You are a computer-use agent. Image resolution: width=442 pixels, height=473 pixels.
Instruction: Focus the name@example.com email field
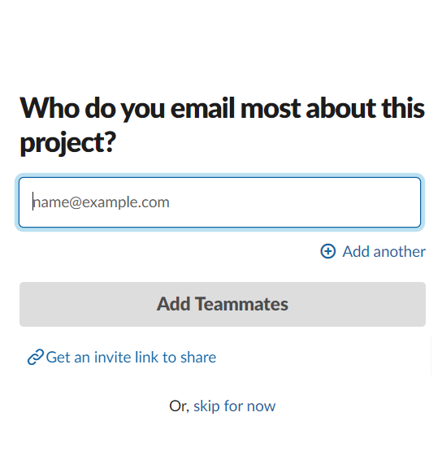[220, 202]
